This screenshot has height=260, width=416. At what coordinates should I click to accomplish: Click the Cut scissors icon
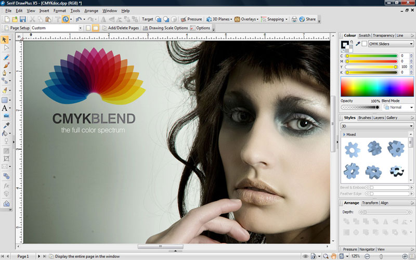pyautogui.click(x=32, y=19)
